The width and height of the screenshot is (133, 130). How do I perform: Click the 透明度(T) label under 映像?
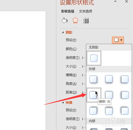[73, 119]
